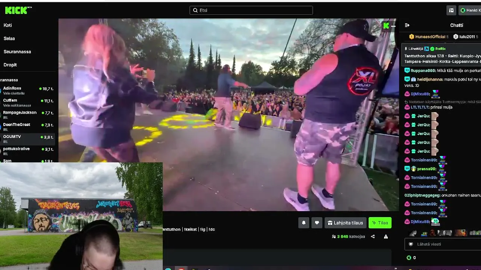Click the webcam overlay with graffiti wall
The width and height of the screenshot is (481, 270).
81,216
